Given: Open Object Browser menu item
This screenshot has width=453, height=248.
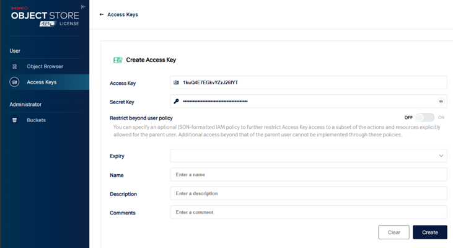Looking at the screenshot, I should [x=45, y=66].
